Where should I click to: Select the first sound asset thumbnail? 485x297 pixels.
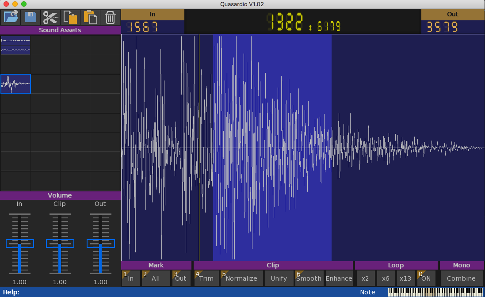click(x=15, y=46)
